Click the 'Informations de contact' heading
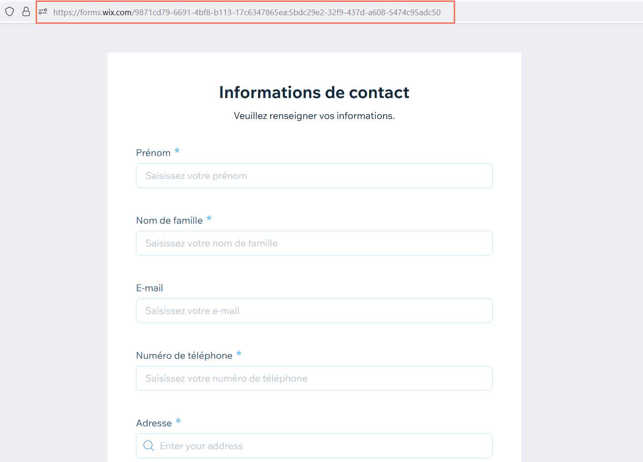This screenshot has height=462, width=643. click(314, 92)
